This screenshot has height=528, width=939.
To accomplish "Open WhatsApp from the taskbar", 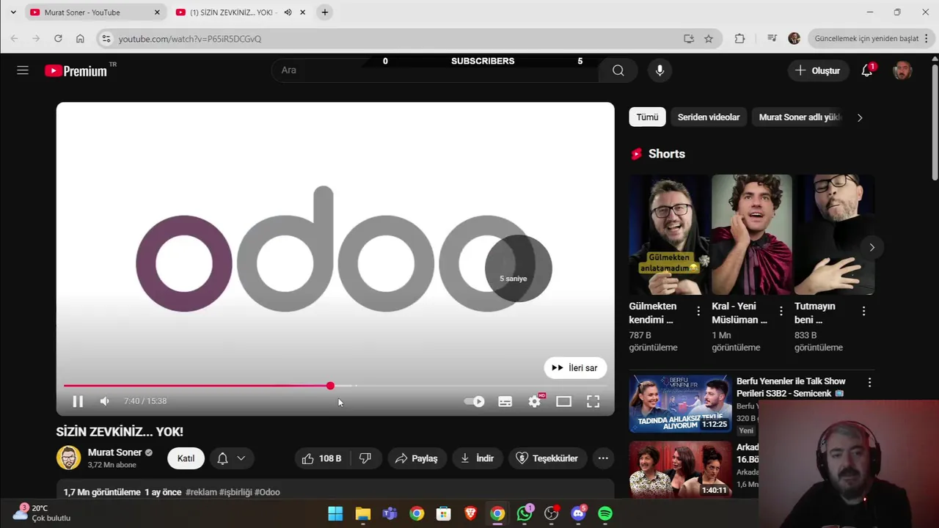I will coord(525,513).
